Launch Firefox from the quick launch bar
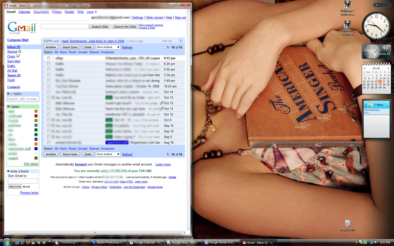The image size is (394, 246). point(28,242)
